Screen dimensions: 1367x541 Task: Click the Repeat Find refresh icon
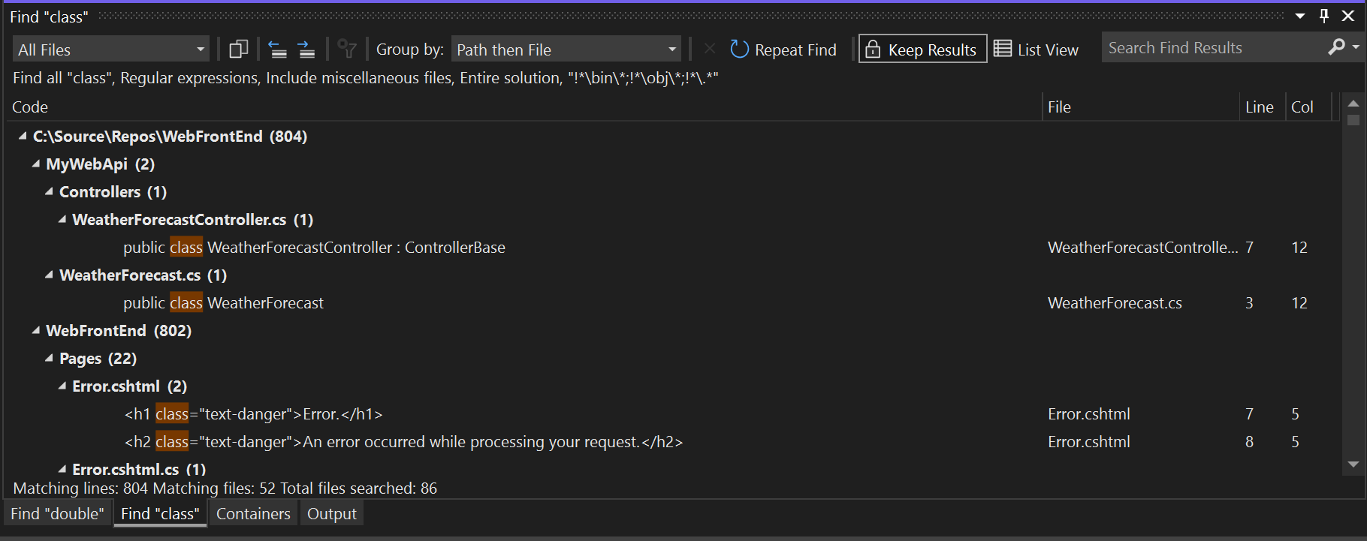click(x=739, y=50)
